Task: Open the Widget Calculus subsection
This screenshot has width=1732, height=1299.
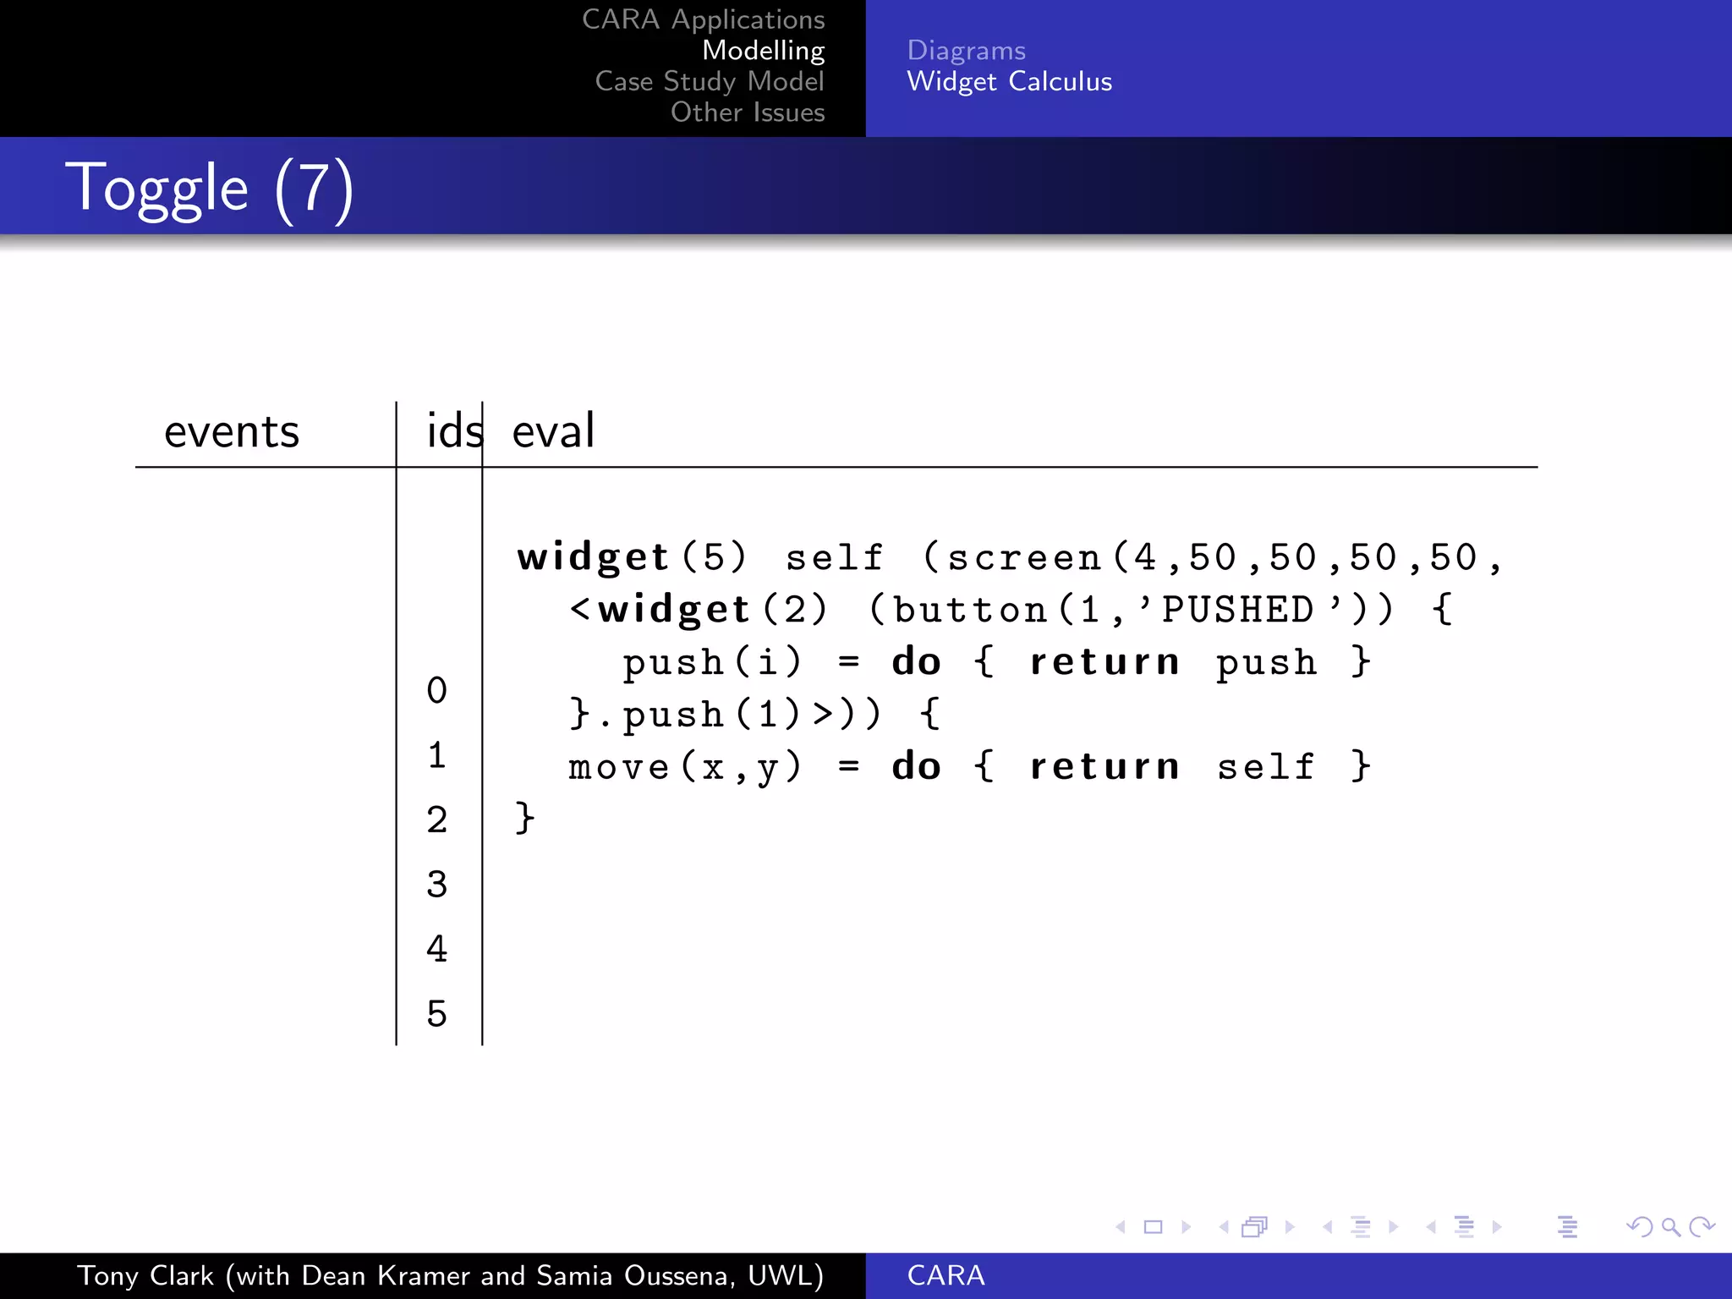Action: coord(1009,82)
